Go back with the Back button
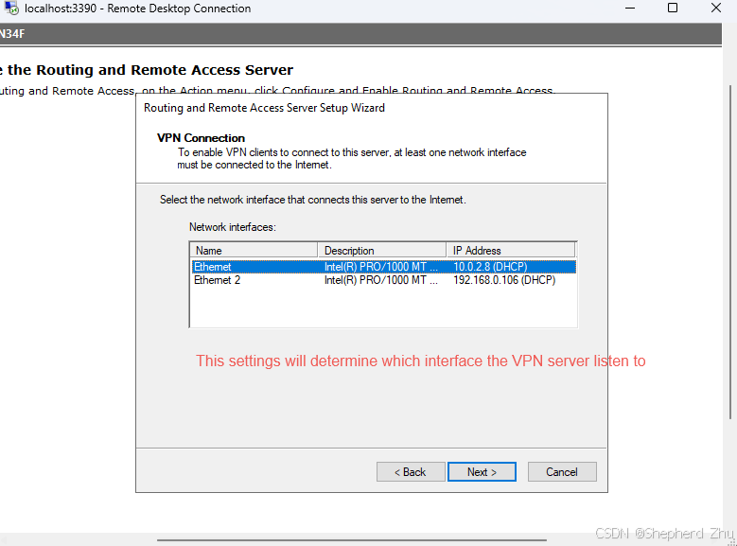Image resolution: width=737 pixels, height=546 pixels. (x=411, y=471)
